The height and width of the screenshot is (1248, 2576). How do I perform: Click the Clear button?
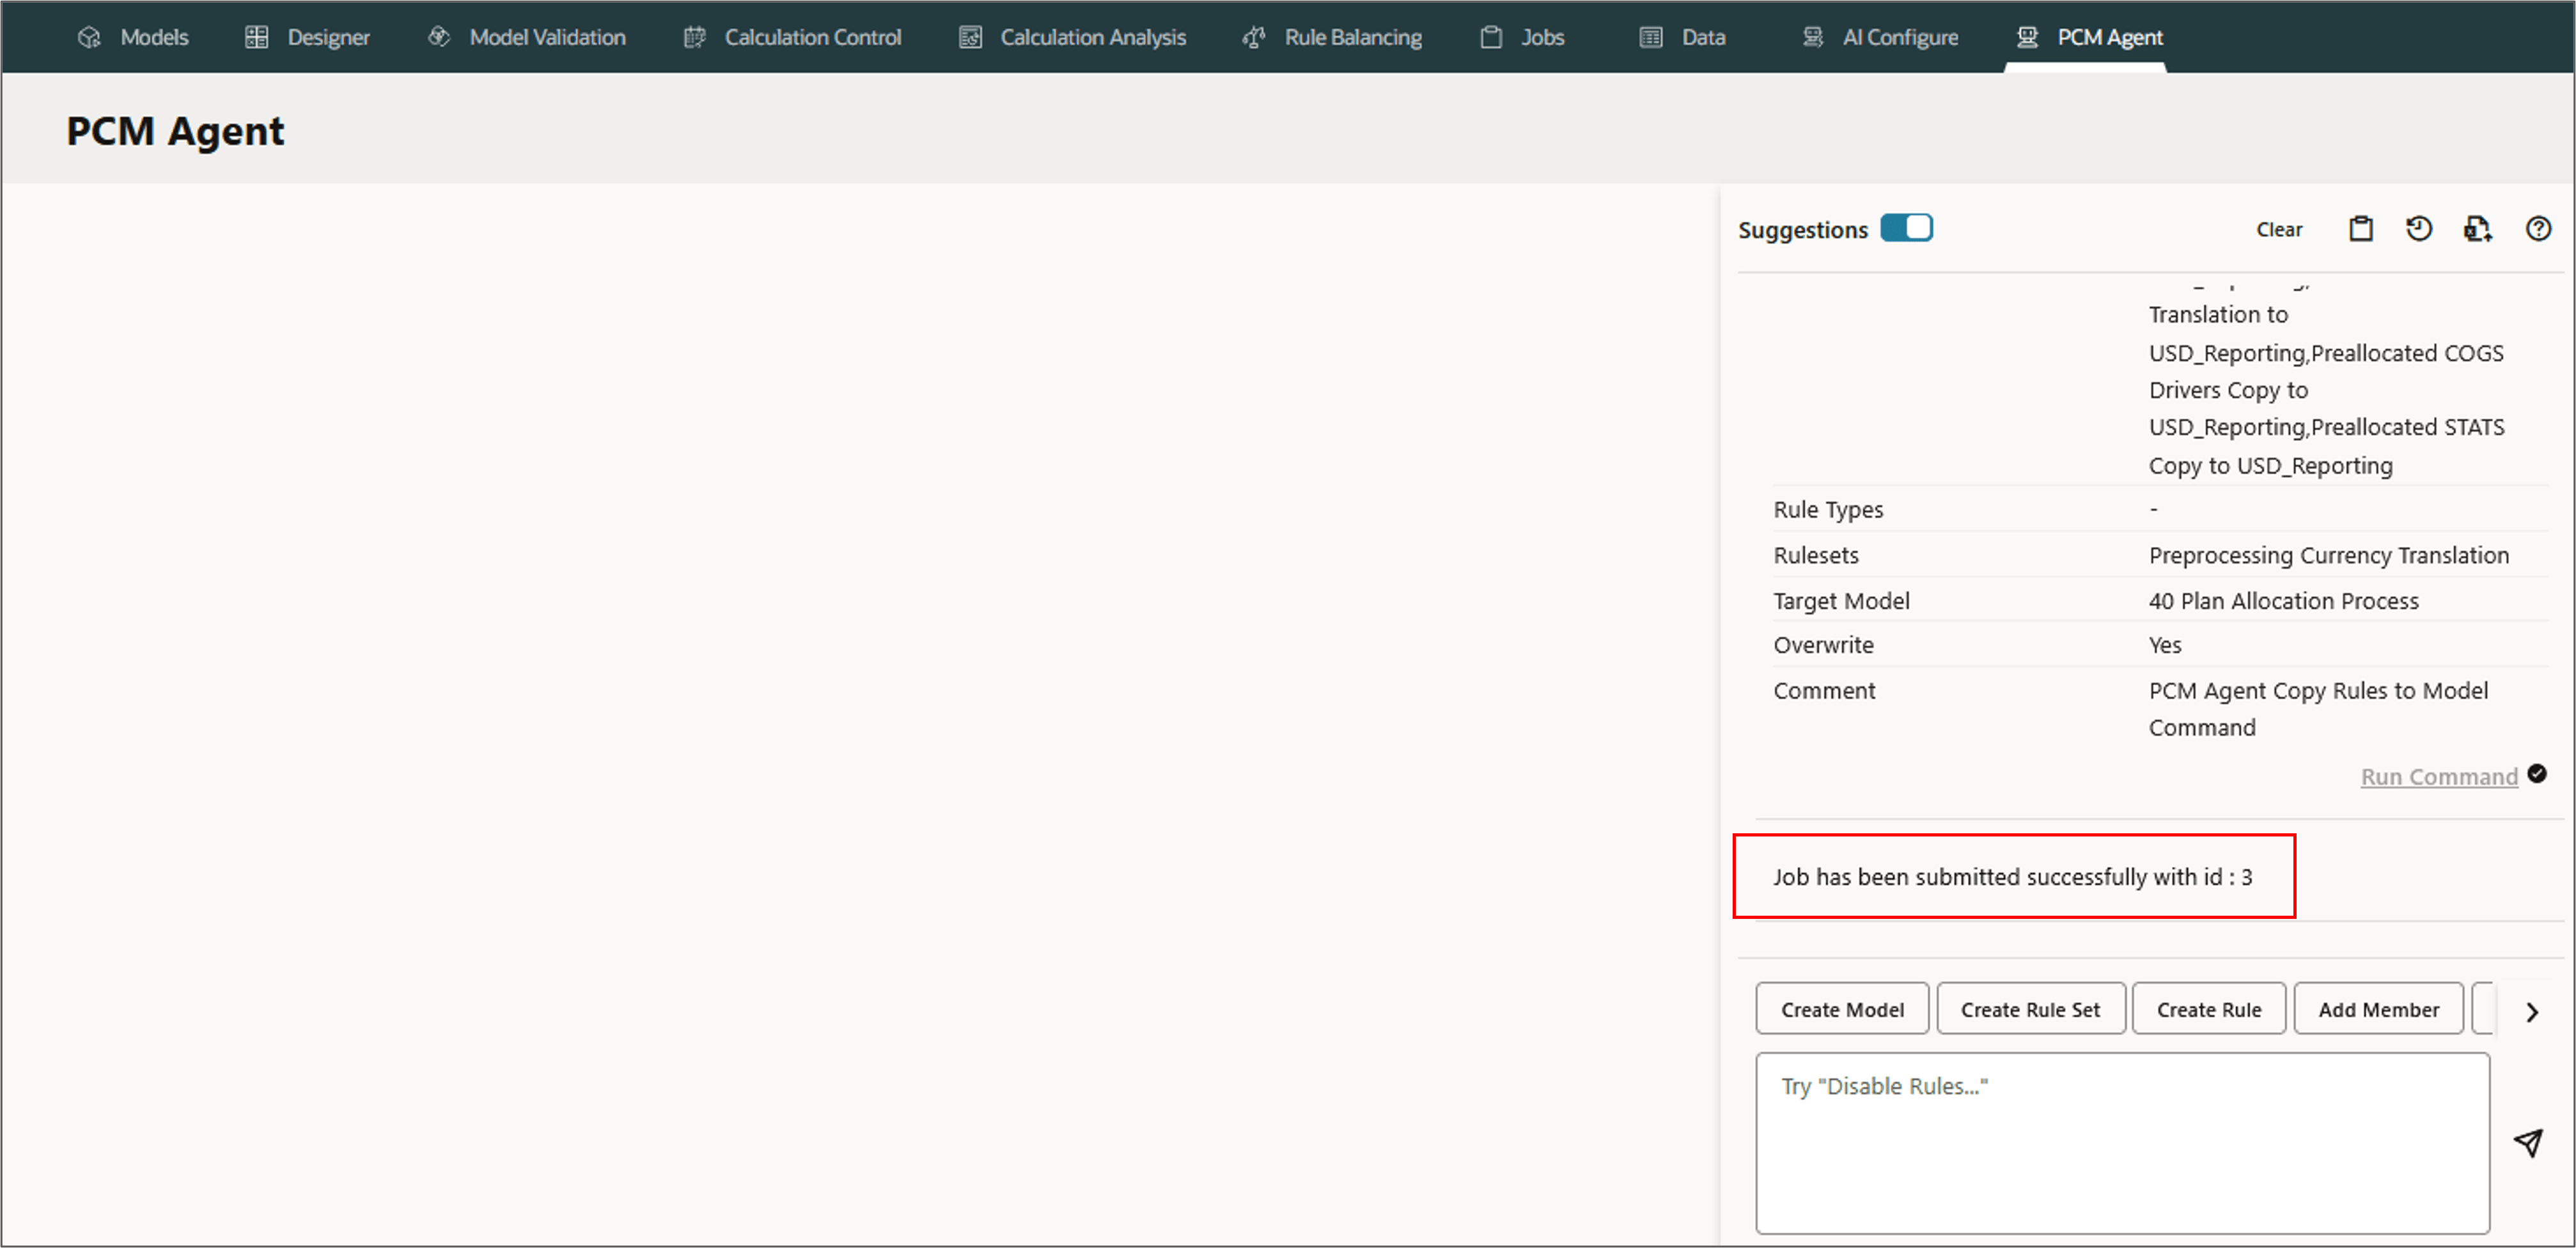[x=2278, y=230]
